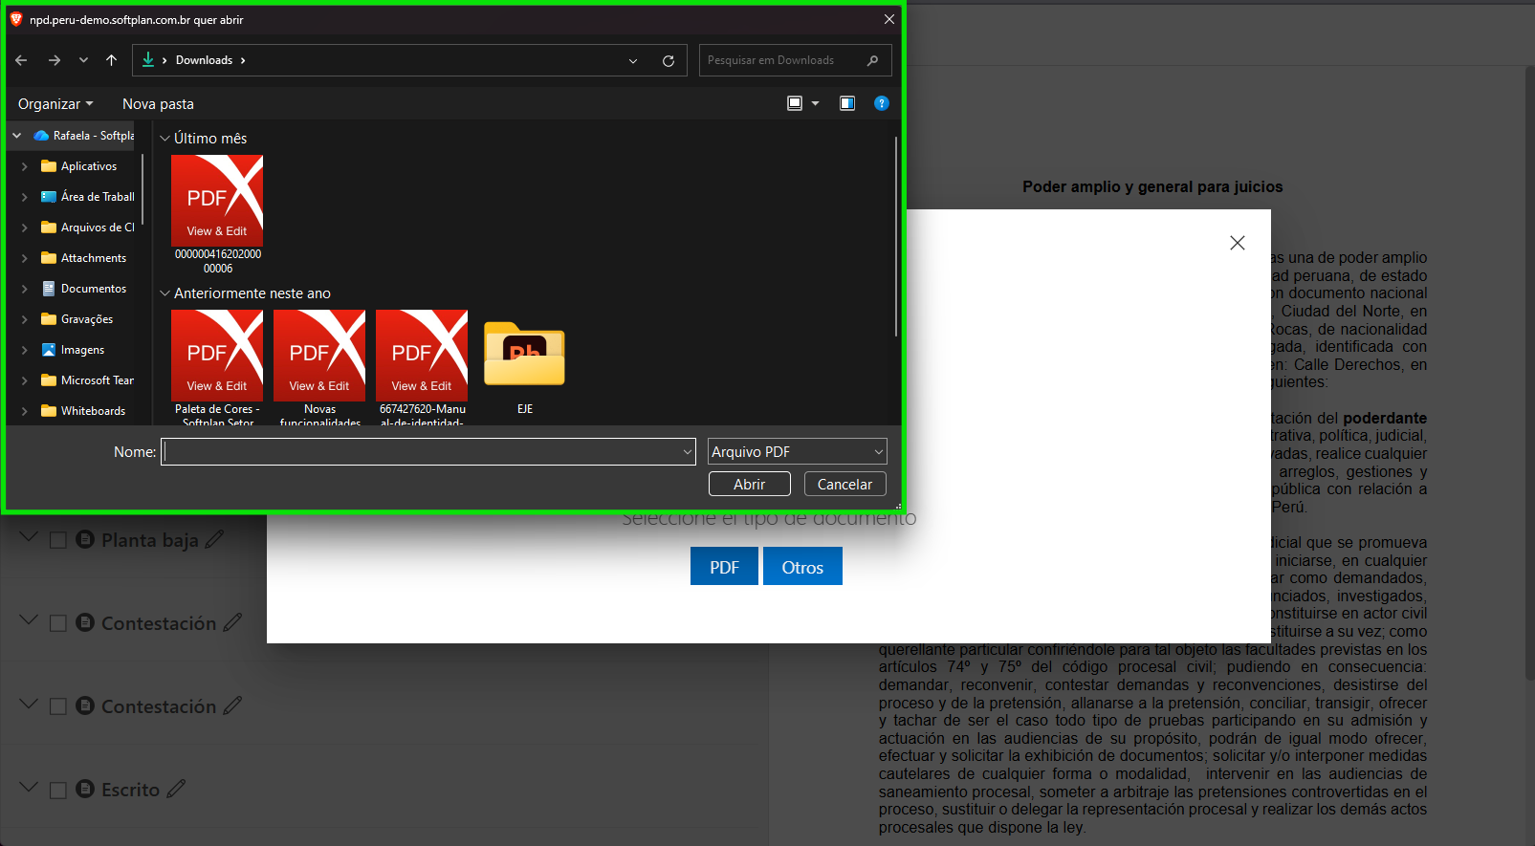Edit Planta baja with pencil icon
1535x846 pixels.
(x=214, y=539)
